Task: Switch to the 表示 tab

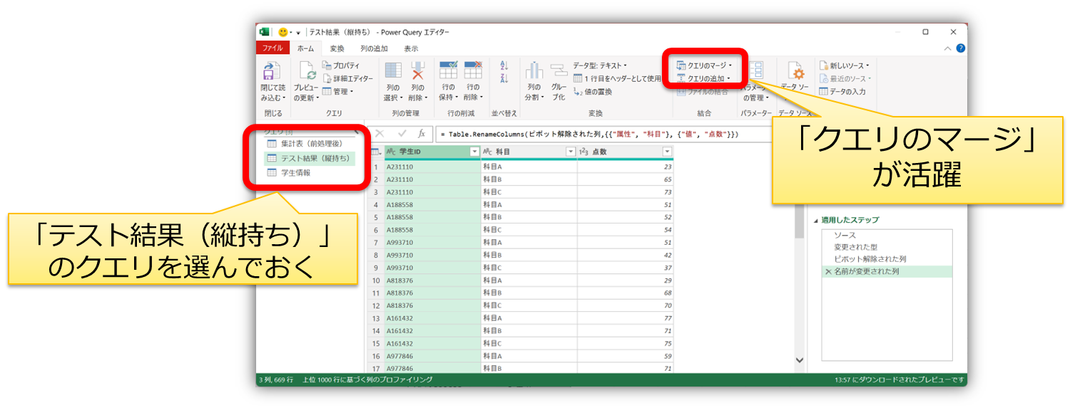Action: 411,48
